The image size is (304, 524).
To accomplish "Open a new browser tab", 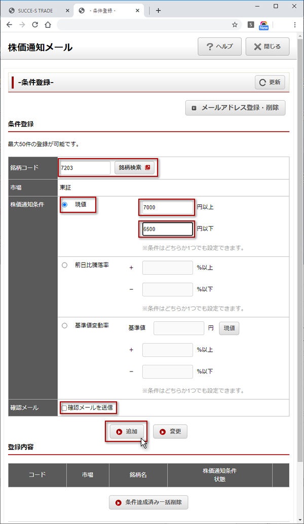I will [159, 10].
